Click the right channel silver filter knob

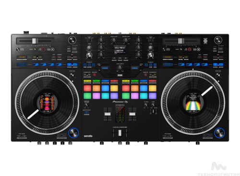[151, 55]
